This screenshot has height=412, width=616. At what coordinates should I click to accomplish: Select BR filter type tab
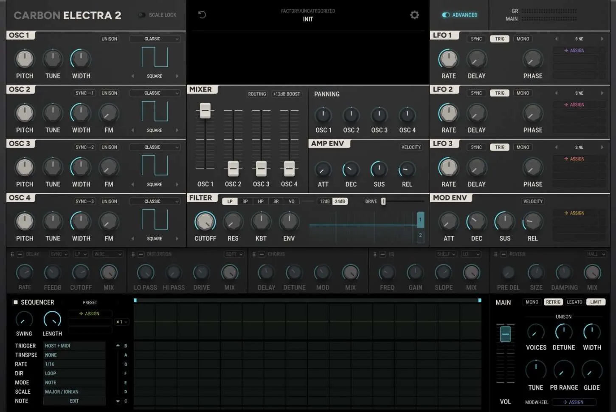tap(276, 201)
